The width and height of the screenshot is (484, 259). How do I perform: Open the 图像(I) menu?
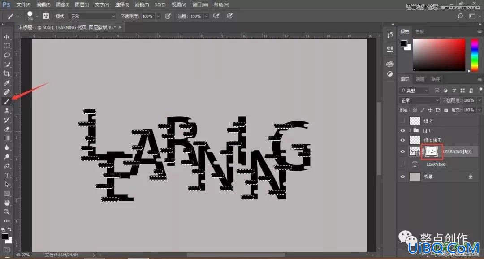[x=63, y=5]
